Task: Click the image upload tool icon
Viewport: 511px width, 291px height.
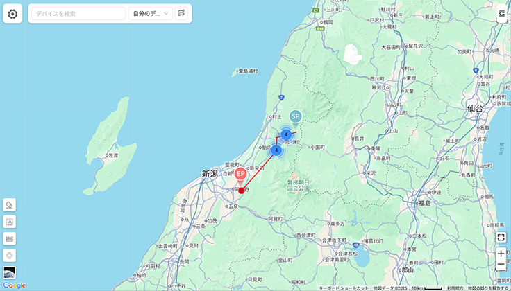Action: click(x=10, y=222)
